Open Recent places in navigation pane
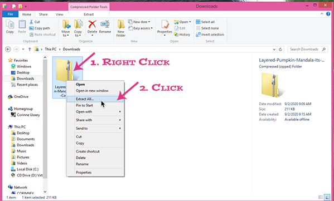 click(25, 85)
